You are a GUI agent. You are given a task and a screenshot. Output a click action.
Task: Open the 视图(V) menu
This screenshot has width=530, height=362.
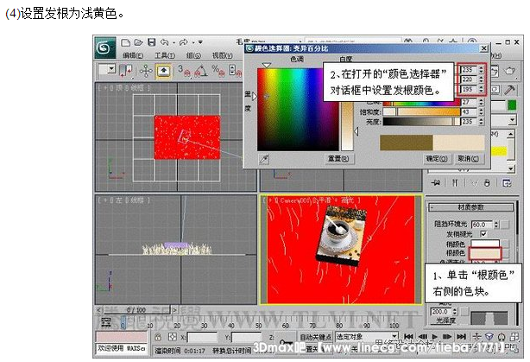coord(222,55)
